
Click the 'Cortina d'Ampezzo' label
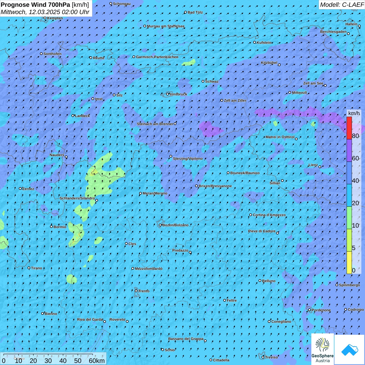[x=269, y=215]
